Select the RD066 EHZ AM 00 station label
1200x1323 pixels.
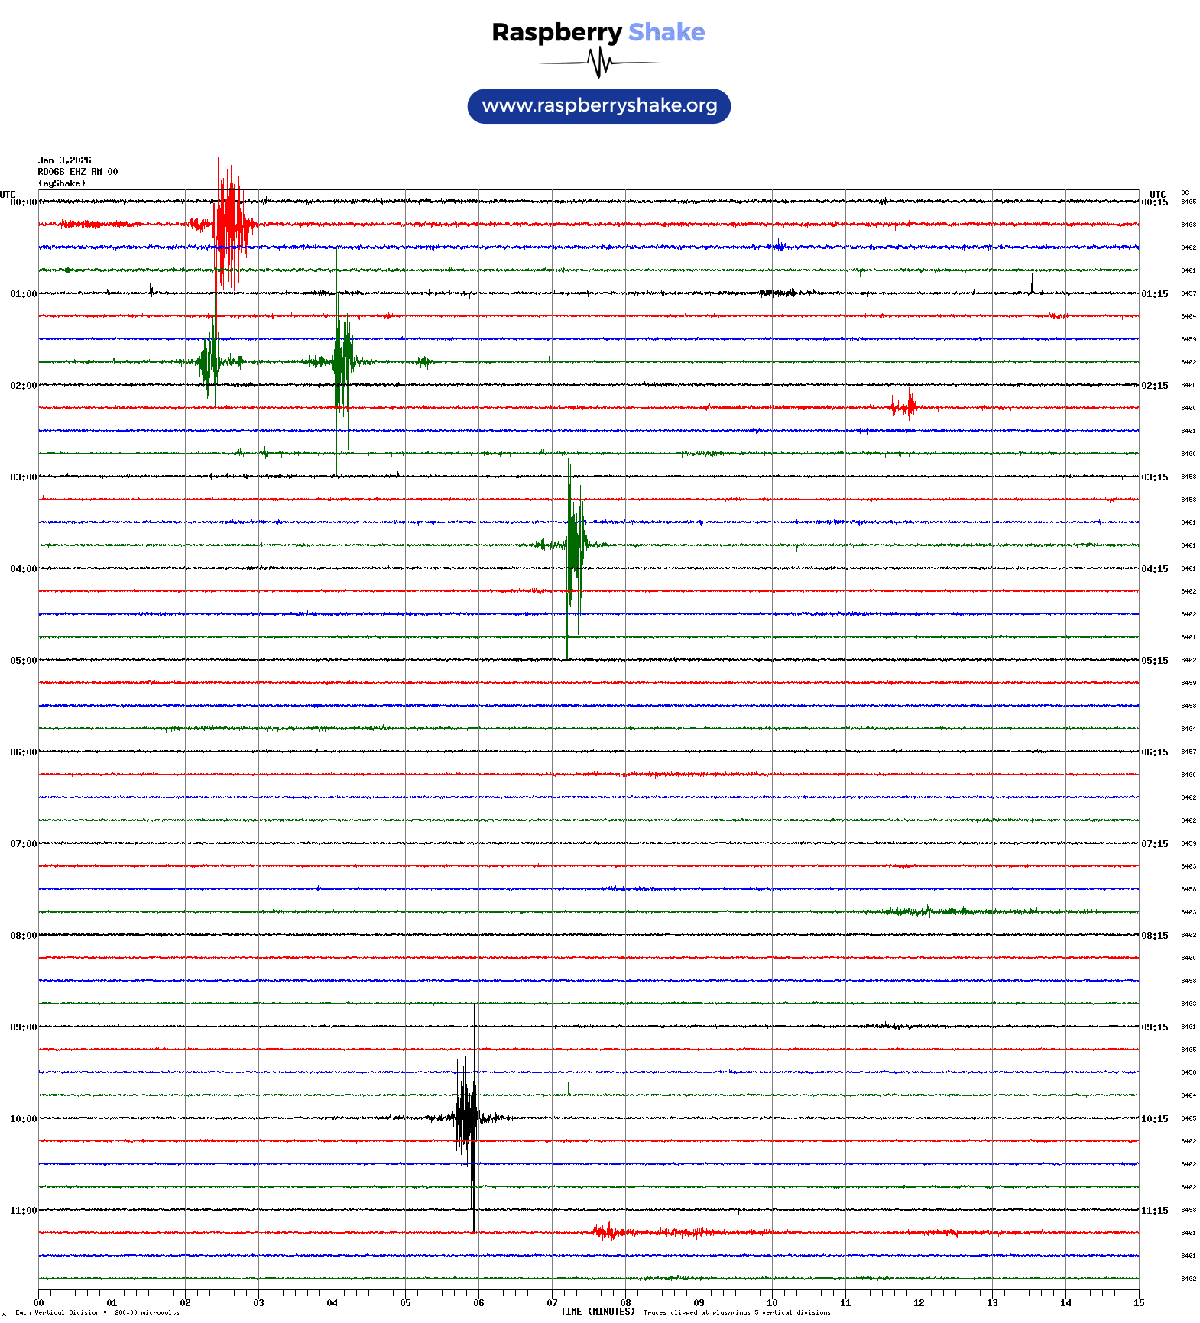[77, 172]
